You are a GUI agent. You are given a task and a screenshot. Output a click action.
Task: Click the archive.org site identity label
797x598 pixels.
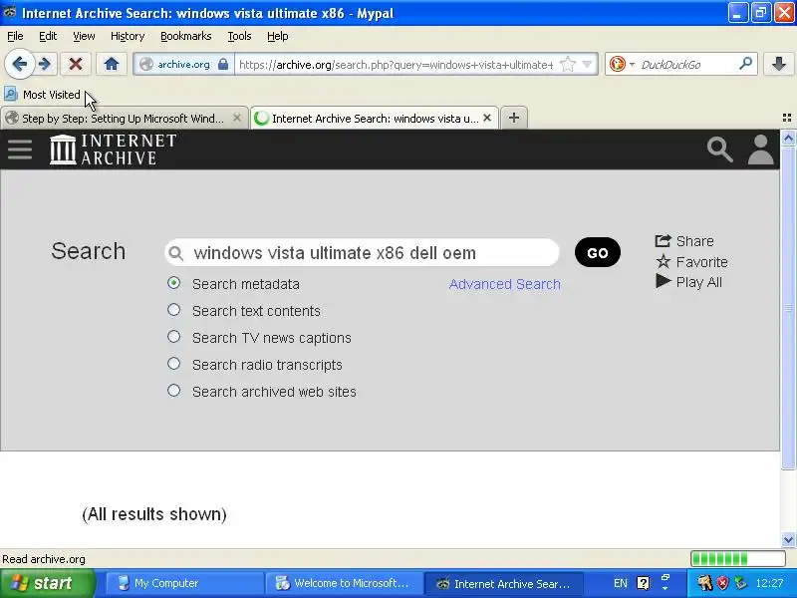tap(183, 65)
